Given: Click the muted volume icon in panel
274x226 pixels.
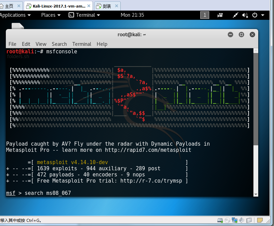Looking at the screenshot, I should tap(245, 15).
